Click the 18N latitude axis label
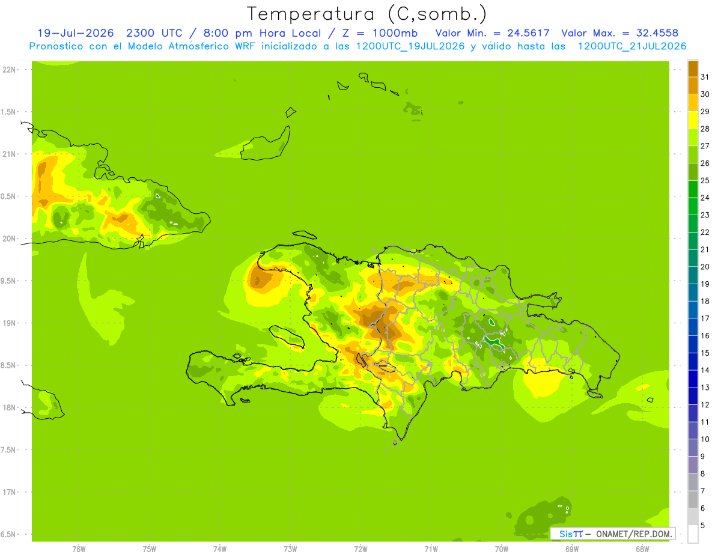 (9, 407)
